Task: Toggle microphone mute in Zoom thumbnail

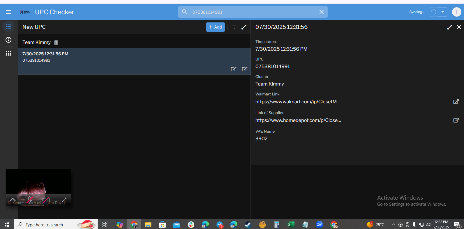Action: (29, 200)
